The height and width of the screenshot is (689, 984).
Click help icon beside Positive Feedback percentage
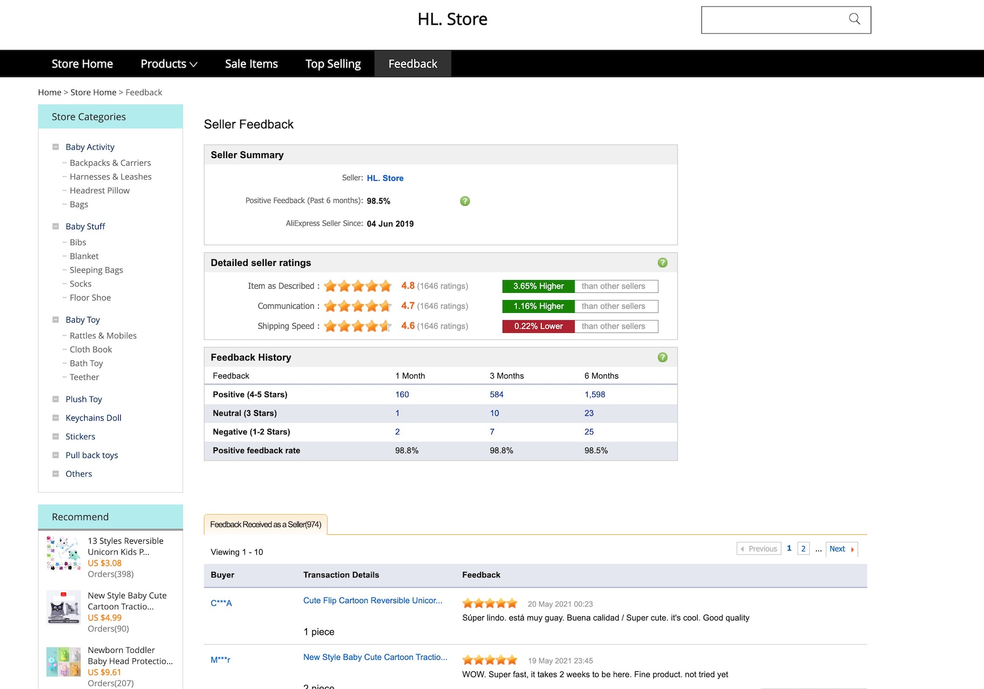coord(464,201)
